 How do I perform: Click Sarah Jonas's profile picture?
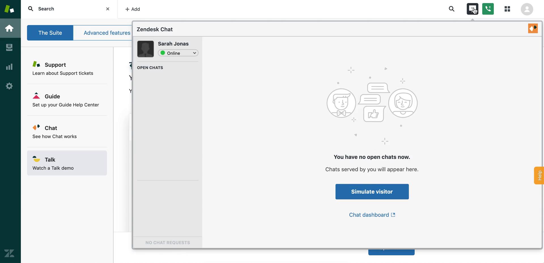(145, 49)
